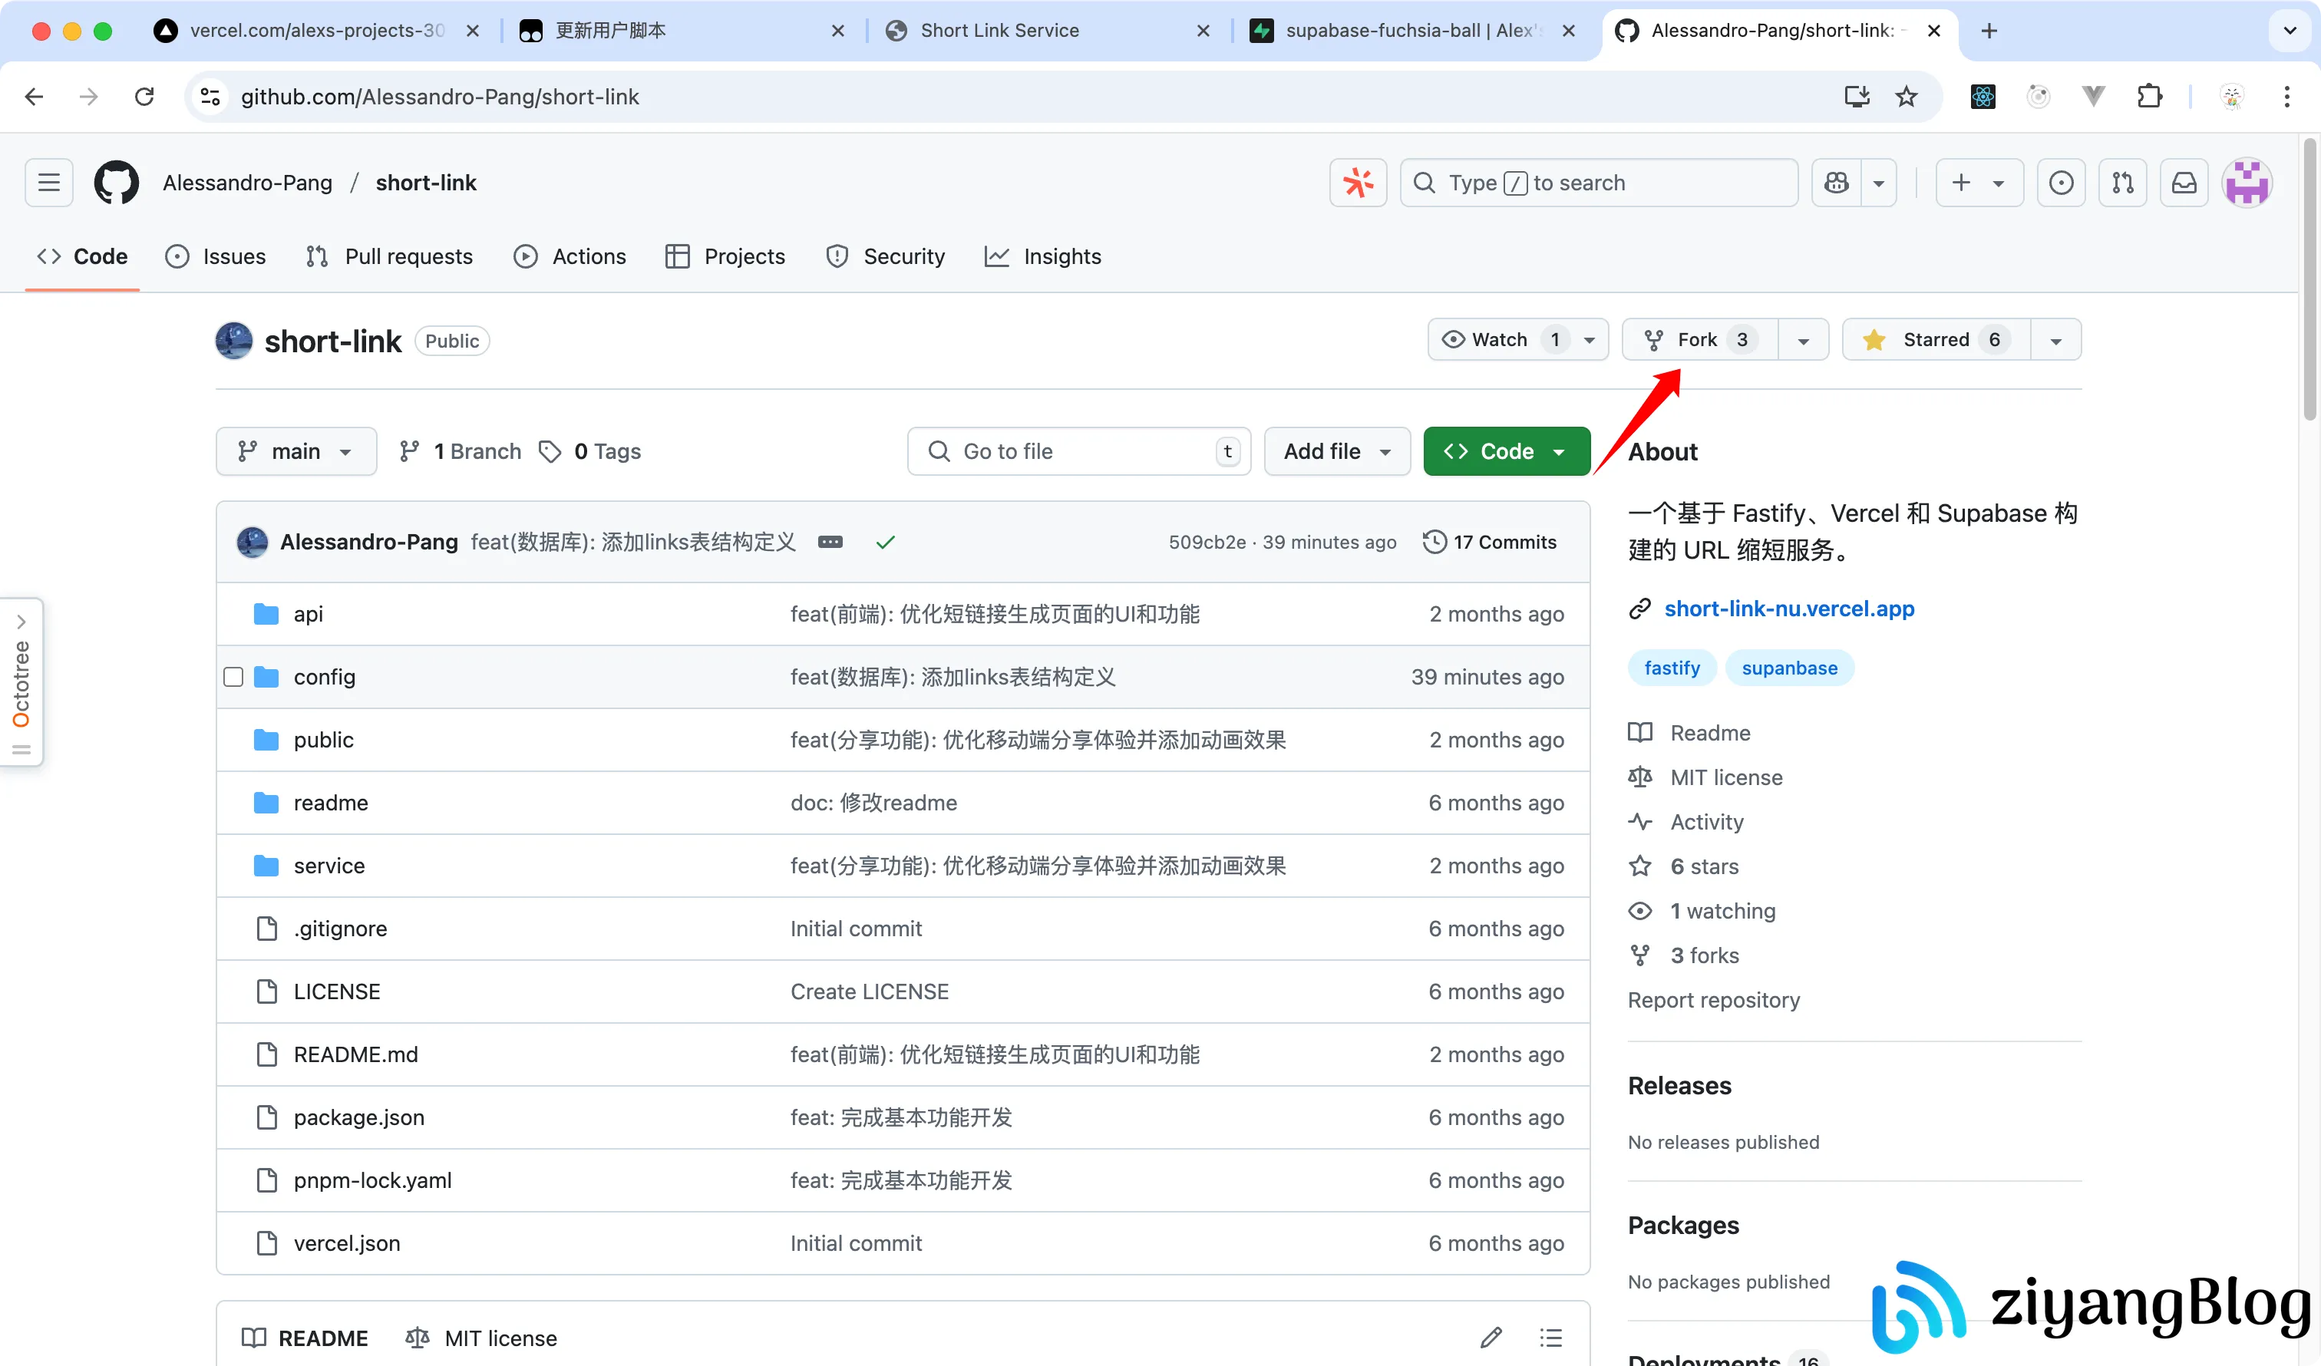Open the create new plus menu
The width and height of the screenshot is (2321, 1366).
(1979, 183)
